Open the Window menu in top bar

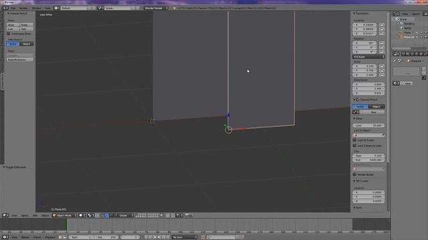36,8
